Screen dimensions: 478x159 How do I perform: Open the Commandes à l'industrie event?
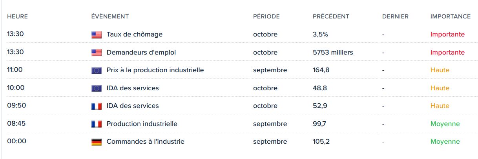coord(145,141)
